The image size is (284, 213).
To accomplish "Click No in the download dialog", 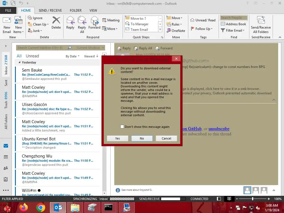I will click(142, 138).
